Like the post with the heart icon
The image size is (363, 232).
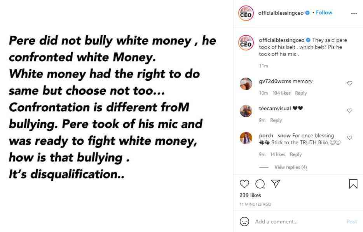click(x=244, y=184)
